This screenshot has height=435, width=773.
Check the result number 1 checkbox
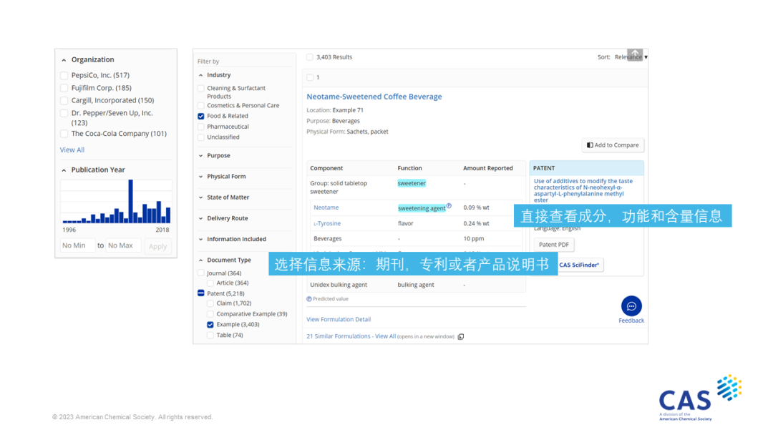[310, 77]
